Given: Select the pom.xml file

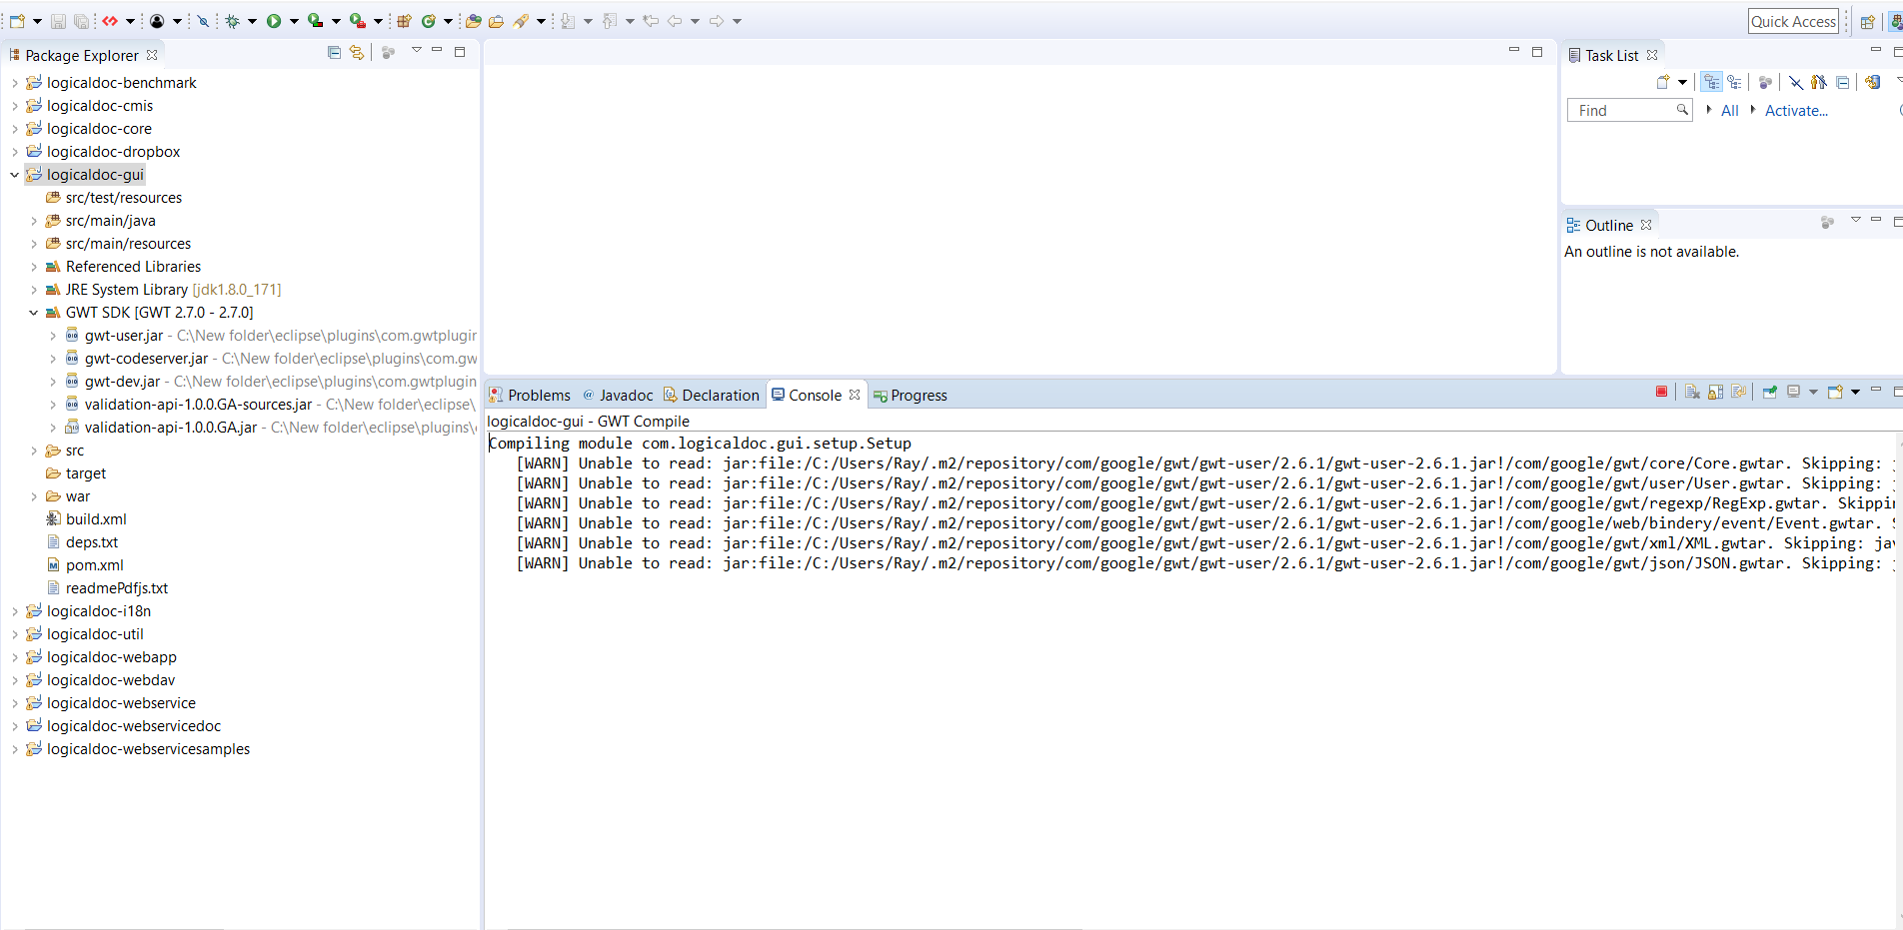Looking at the screenshot, I should [85, 565].
